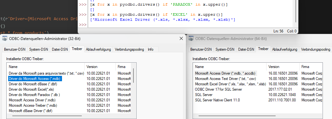Switch to Benutzer-DSN tab in 32-Bit window
This screenshot has height=119, width=332.
pyautogui.click(x=14, y=49)
